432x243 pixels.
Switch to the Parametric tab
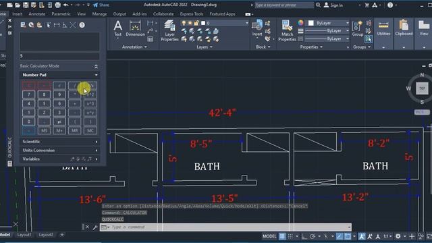tap(61, 14)
